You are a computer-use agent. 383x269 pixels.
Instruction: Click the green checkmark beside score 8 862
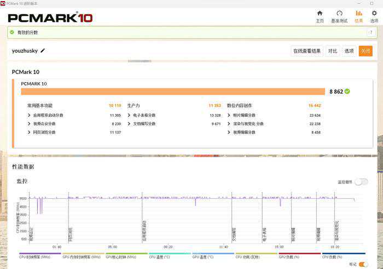click(347, 91)
